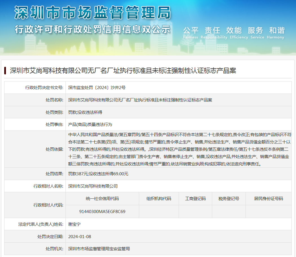Click the 统一社会信用代码 column header
296x257 pixels.
tap(102, 199)
